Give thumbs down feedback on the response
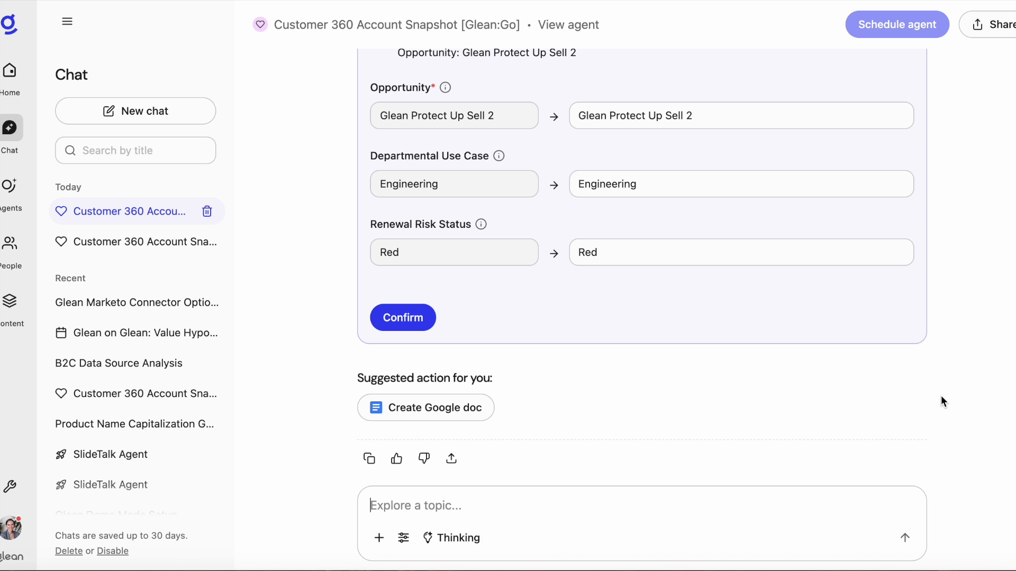1016x571 pixels. point(424,458)
